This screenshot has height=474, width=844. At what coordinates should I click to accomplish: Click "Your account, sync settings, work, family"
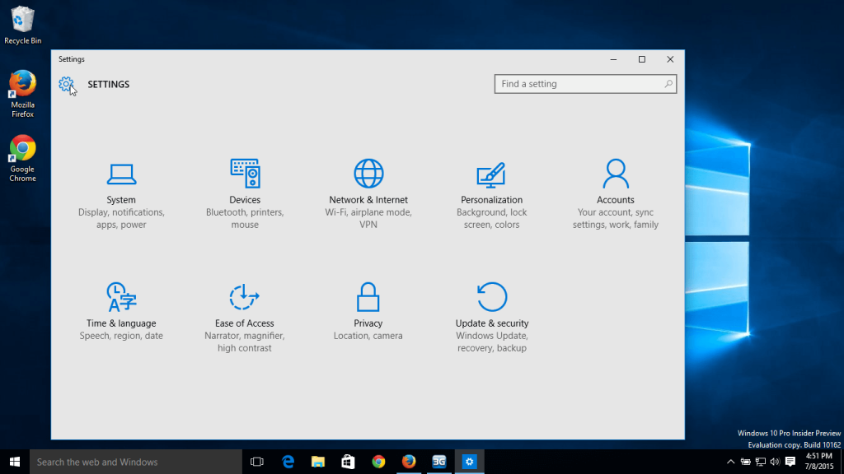(615, 218)
